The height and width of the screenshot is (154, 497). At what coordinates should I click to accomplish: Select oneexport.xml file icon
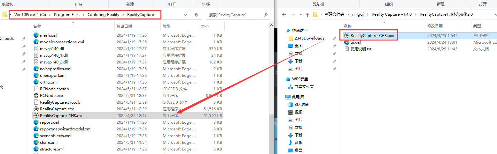pyautogui.click(x=36, y=75)
